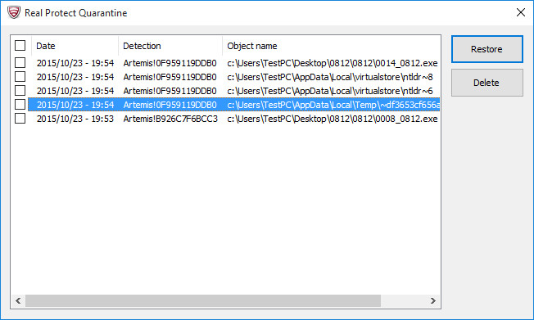Select the path ending 0008_0812.exe
This screenshot has width=534, height=320.
click(x=333, y=119)
